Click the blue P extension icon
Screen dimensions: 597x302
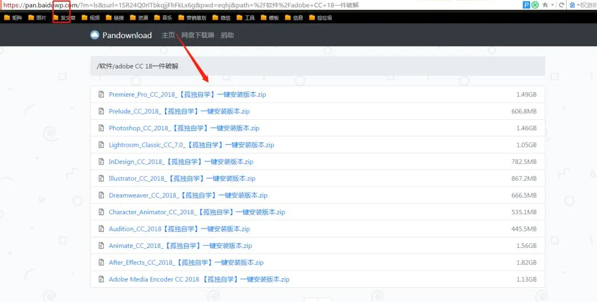pos(527,5)
